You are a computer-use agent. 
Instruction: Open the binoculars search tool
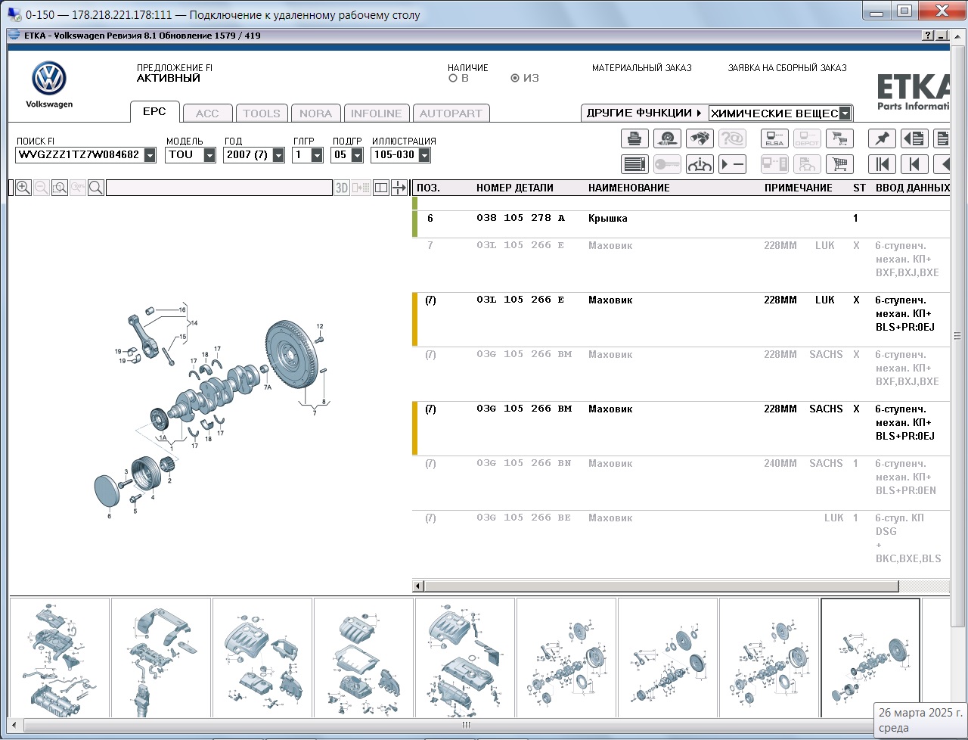700,138
